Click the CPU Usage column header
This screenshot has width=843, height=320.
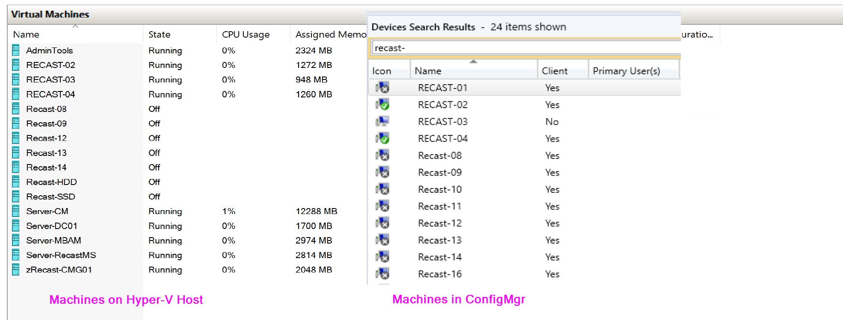point(246,35)
